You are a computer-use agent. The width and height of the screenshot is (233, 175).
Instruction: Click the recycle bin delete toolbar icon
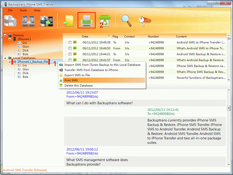(105, 21)
